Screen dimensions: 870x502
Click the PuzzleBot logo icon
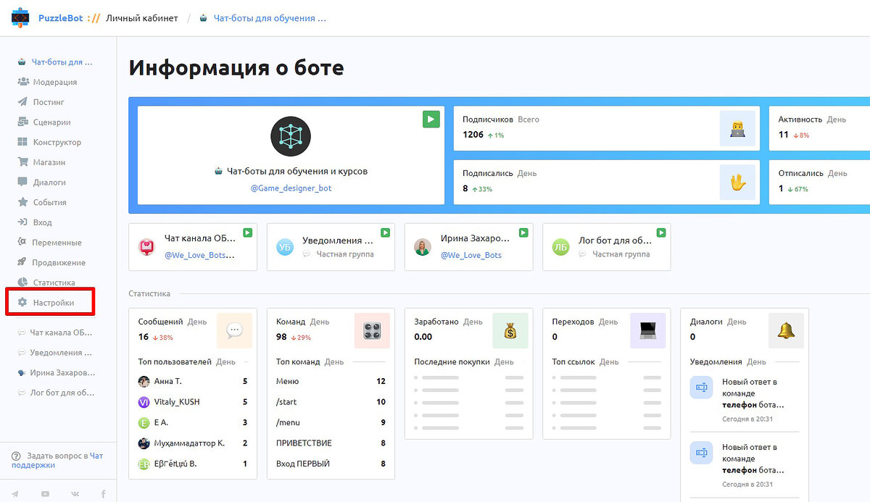[x=20, y=18]
